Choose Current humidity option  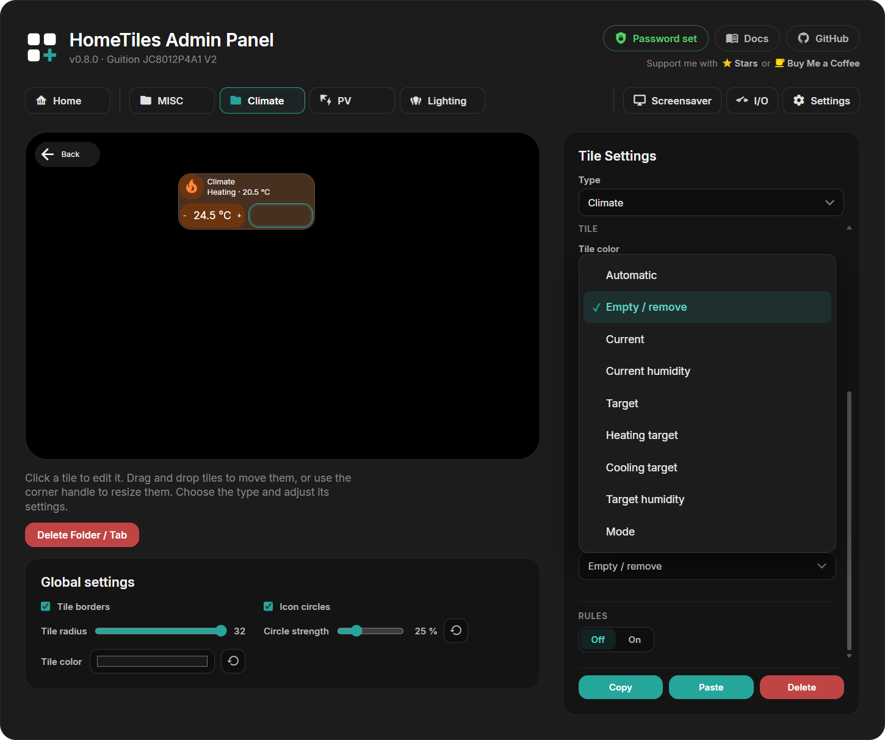707,371
